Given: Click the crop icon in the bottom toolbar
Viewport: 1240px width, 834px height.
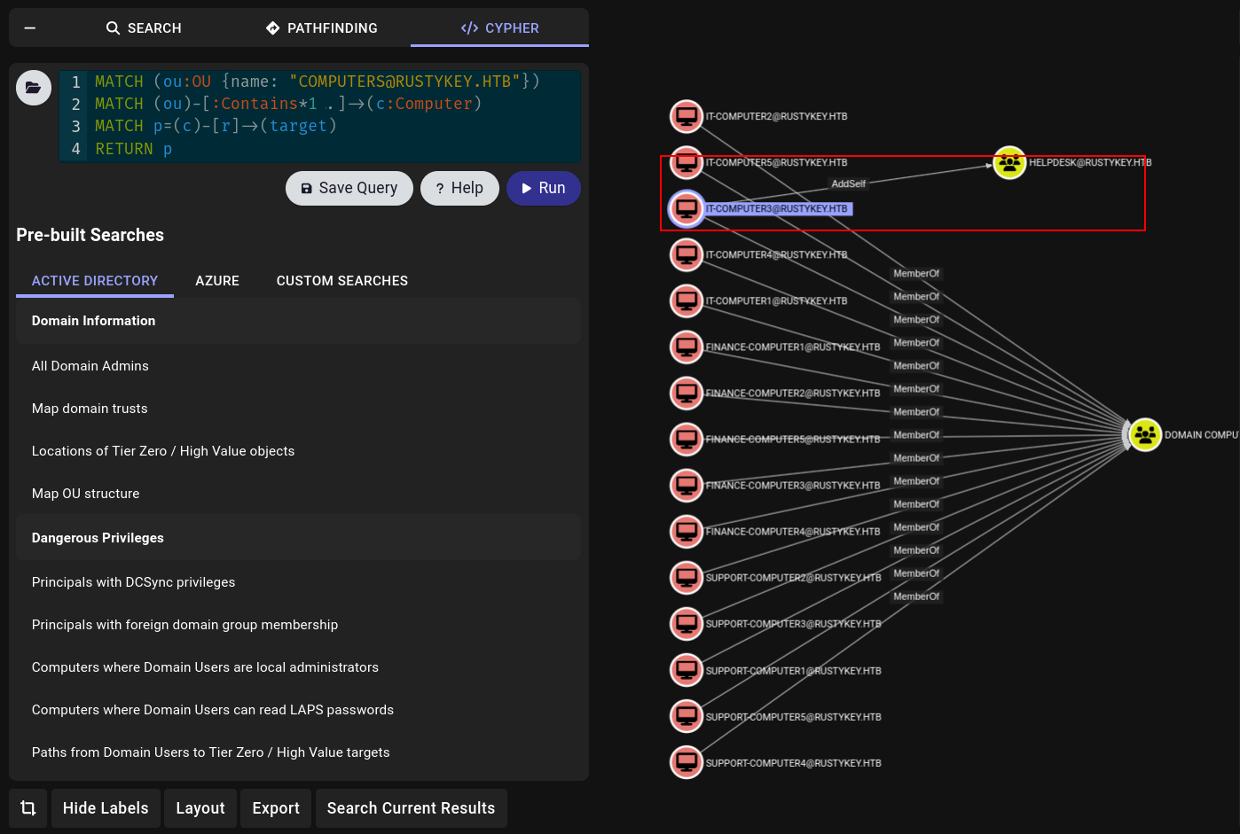Looking at the screenshot, I should 28,808.
